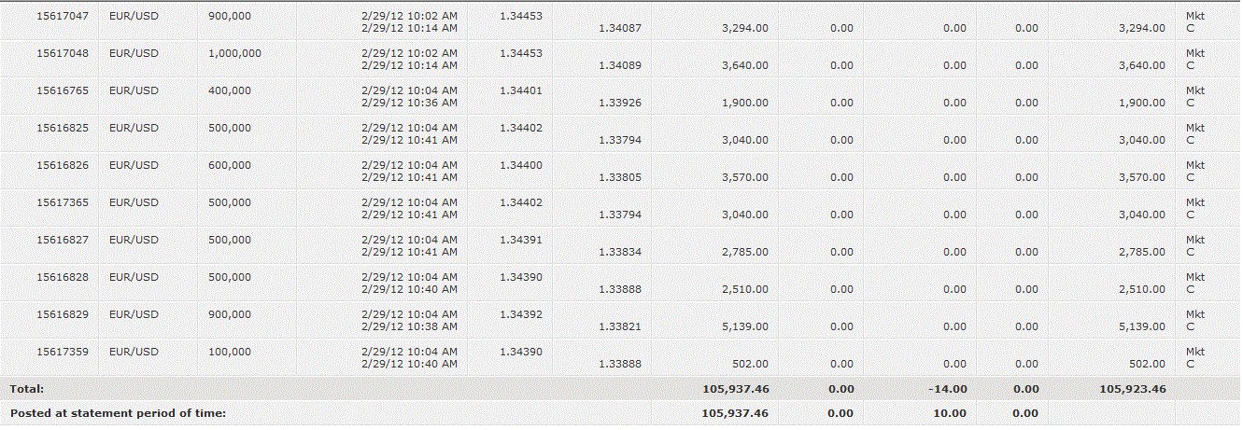Click ticket ID 15616827
The height and width of the screenshot is (430, 1243).
point(62,241)
